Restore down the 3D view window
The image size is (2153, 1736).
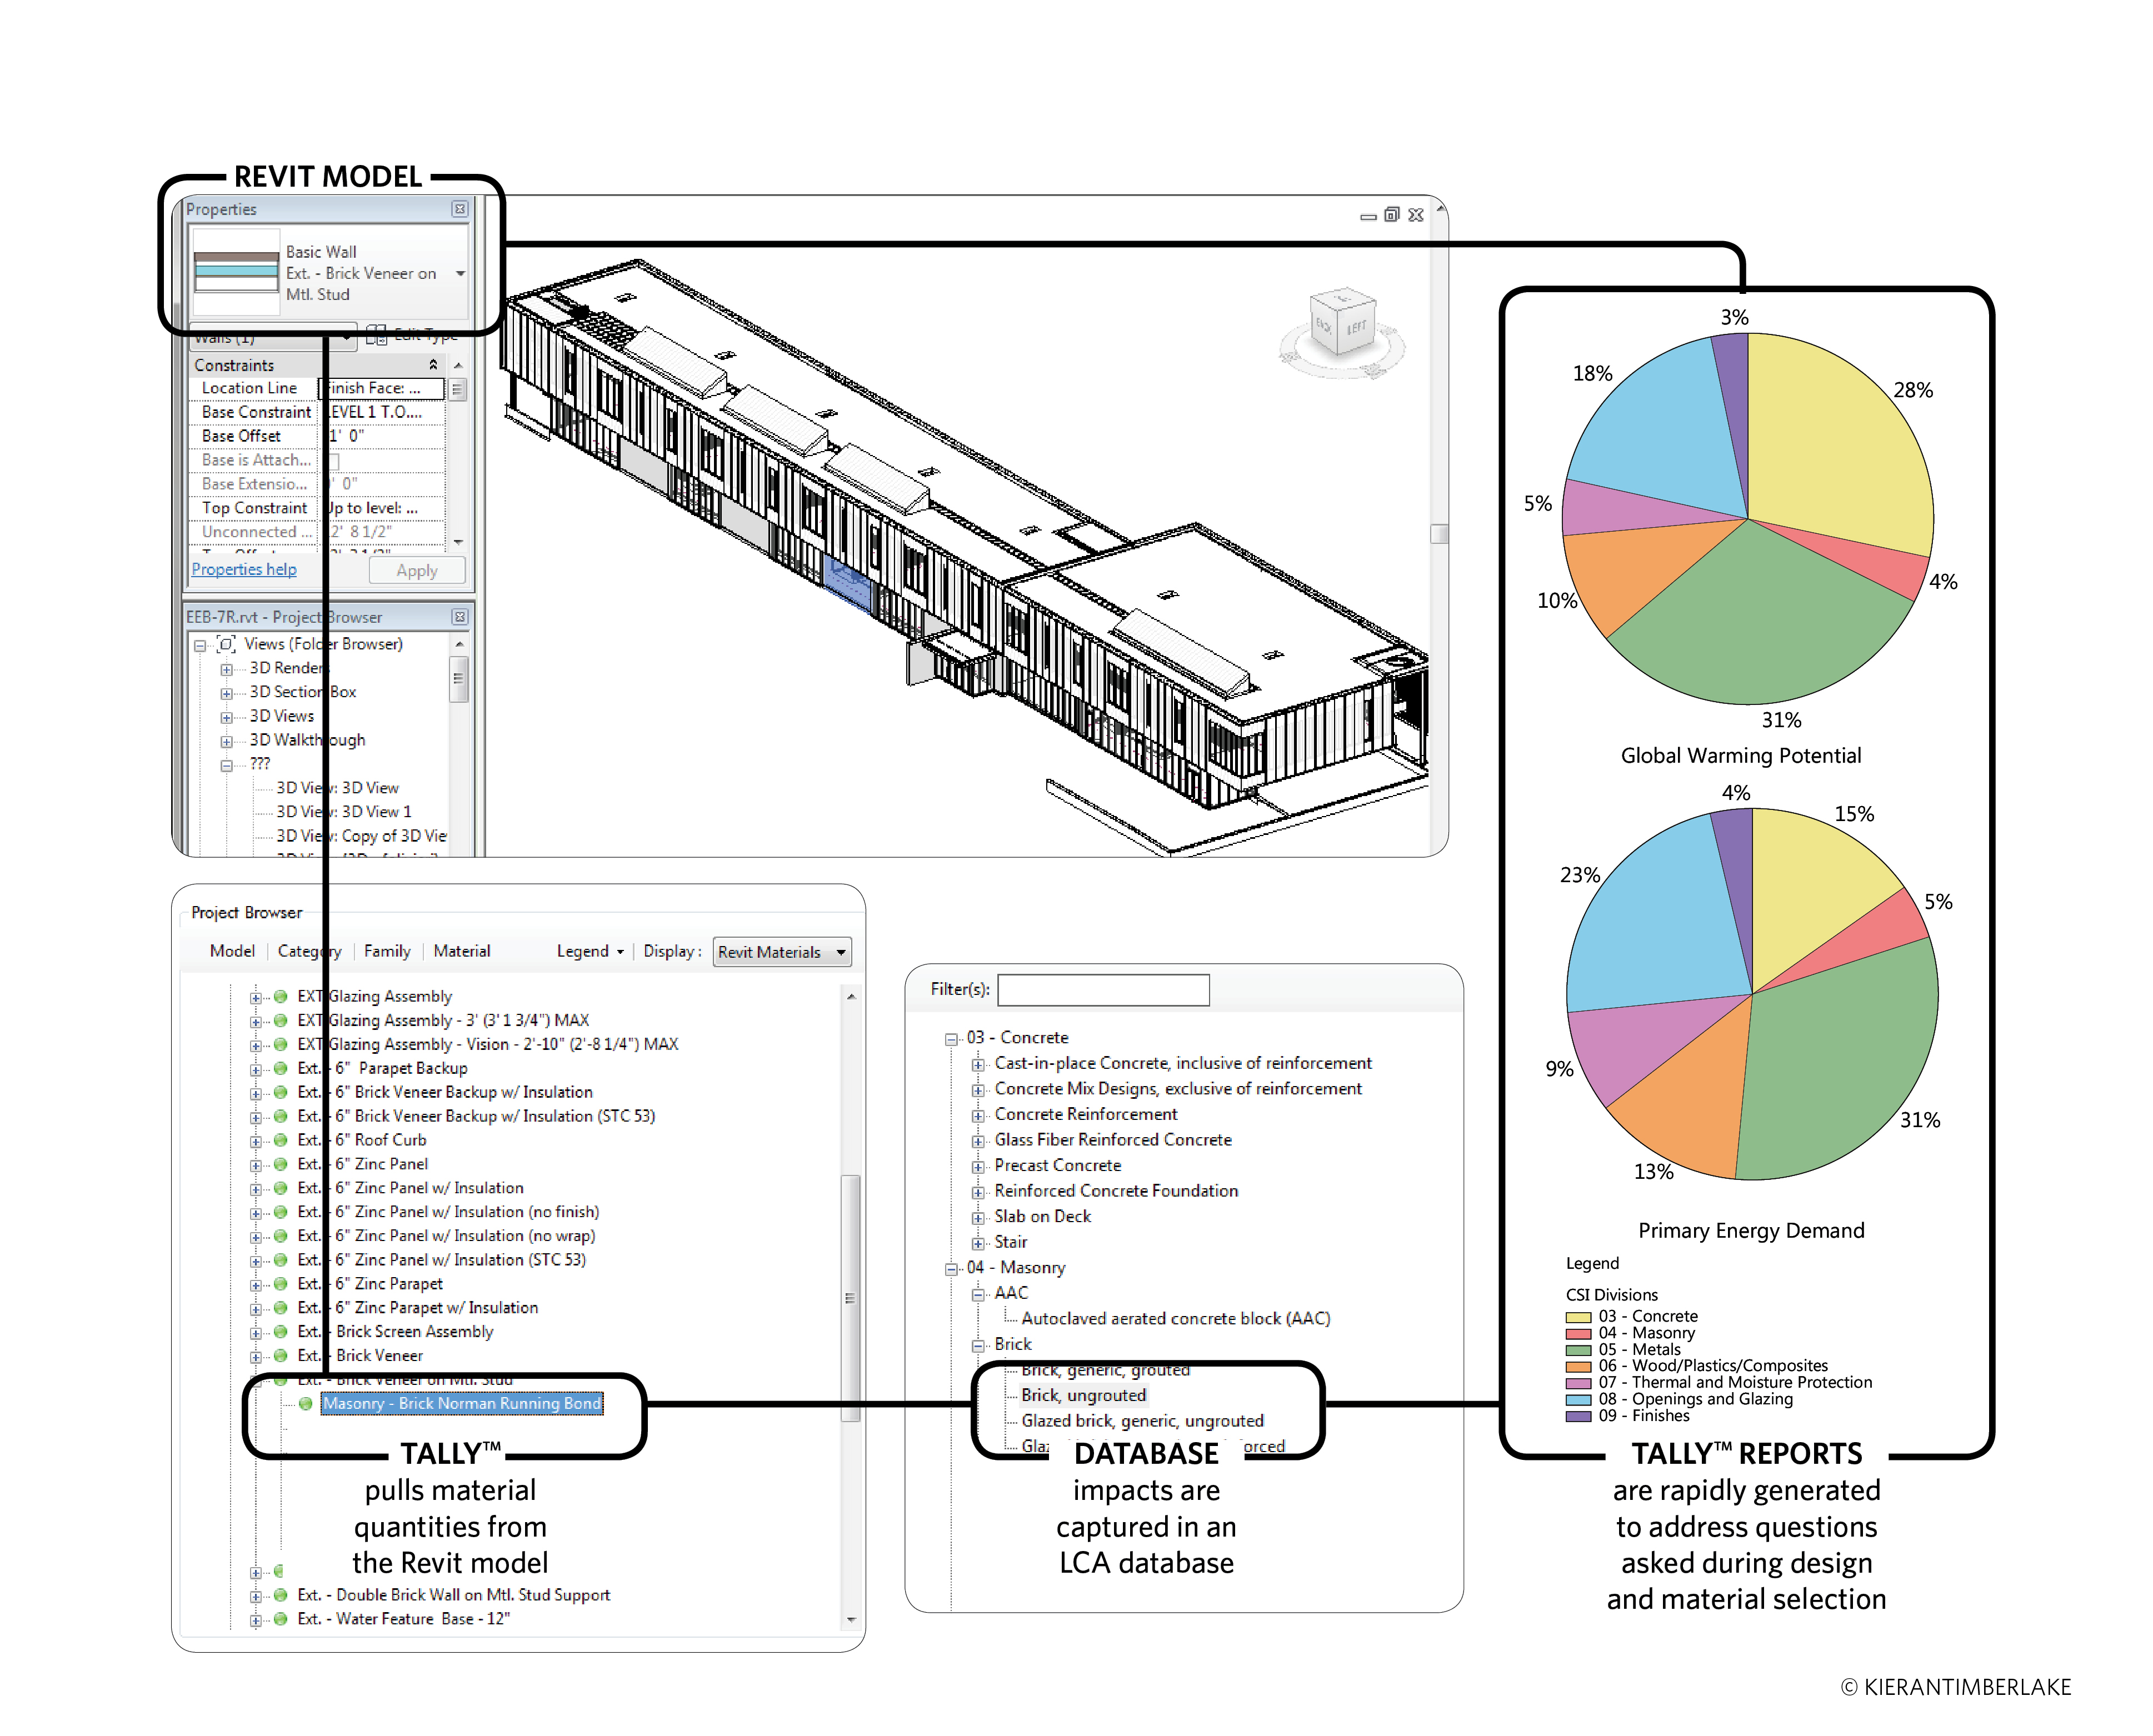click(x=1392, y=215)
